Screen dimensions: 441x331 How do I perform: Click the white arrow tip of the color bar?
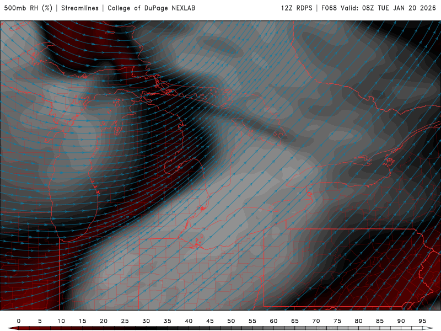tap(428, 328)
